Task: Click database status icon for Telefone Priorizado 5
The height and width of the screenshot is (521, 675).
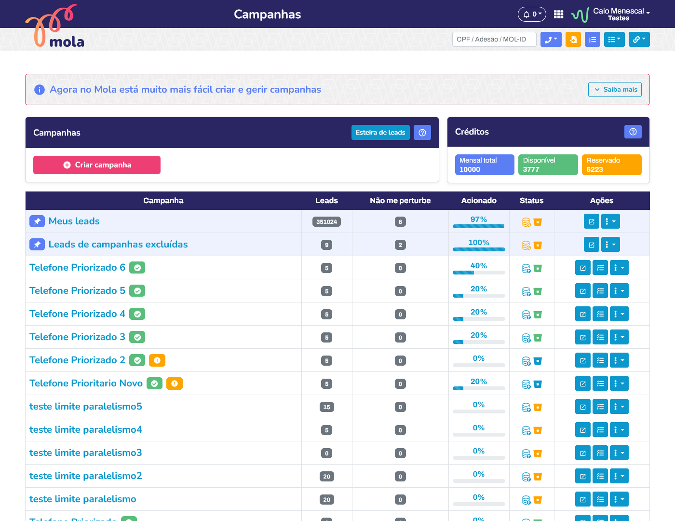Action: (526, 291)
